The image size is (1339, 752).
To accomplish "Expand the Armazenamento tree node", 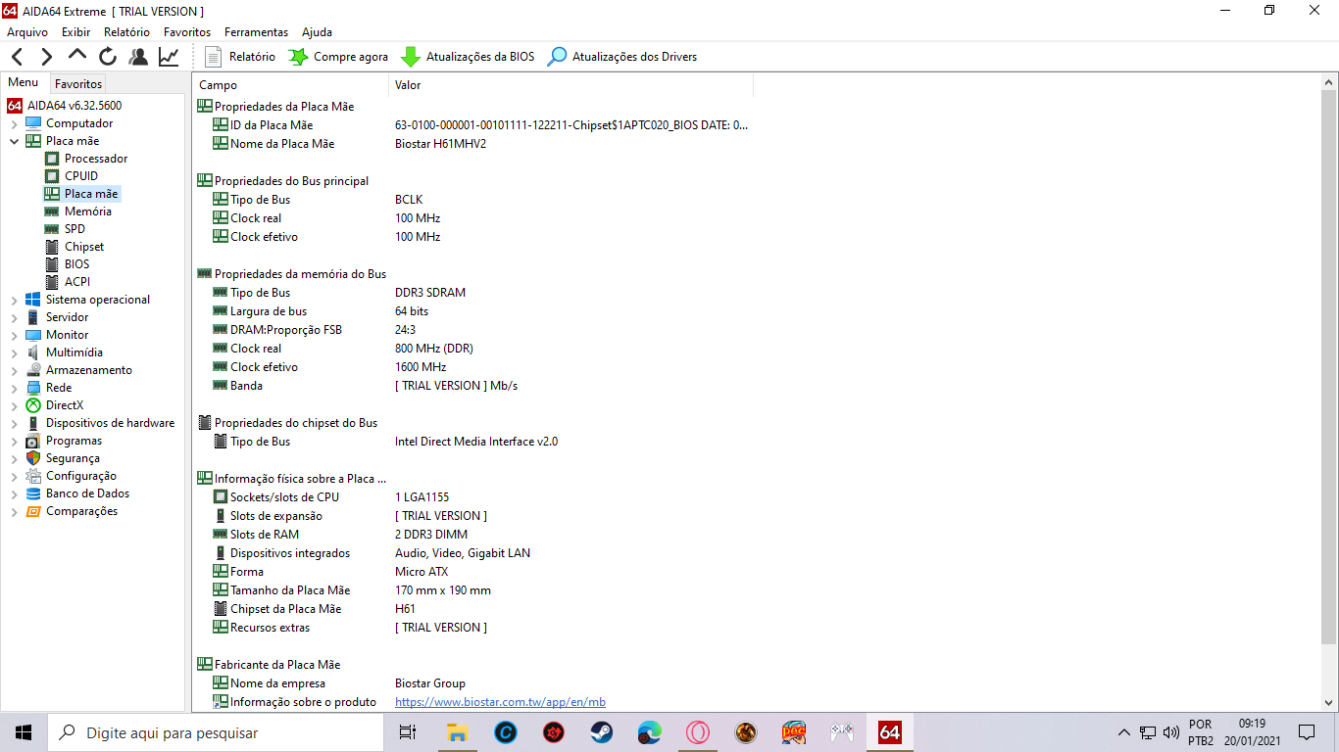I will tap(14, 370).
